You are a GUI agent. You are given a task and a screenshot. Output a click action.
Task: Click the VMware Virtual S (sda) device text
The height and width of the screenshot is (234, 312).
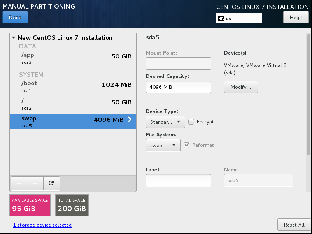click(255, 69)
